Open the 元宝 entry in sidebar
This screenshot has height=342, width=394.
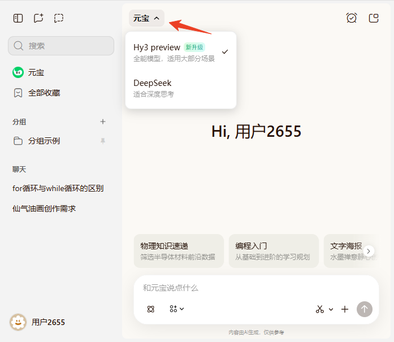click(60, 72)
